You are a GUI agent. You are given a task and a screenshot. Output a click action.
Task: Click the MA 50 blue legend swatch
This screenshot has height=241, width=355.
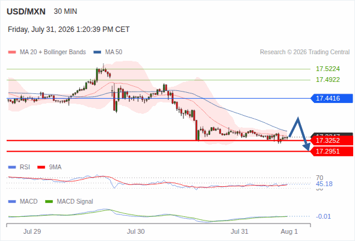tap(97, 52)
